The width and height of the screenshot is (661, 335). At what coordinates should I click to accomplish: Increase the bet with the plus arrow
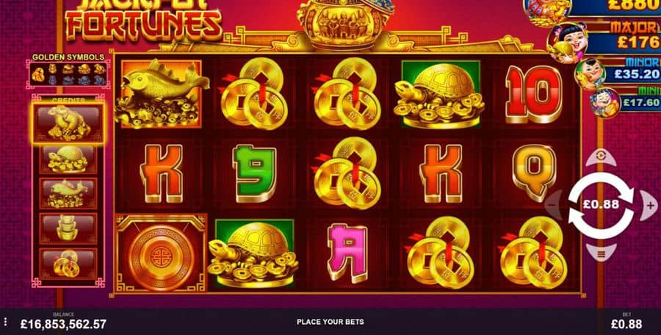[649, 206]
